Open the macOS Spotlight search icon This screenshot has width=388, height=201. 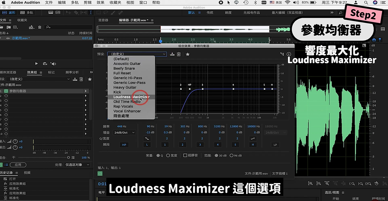(x=366, y=2)
